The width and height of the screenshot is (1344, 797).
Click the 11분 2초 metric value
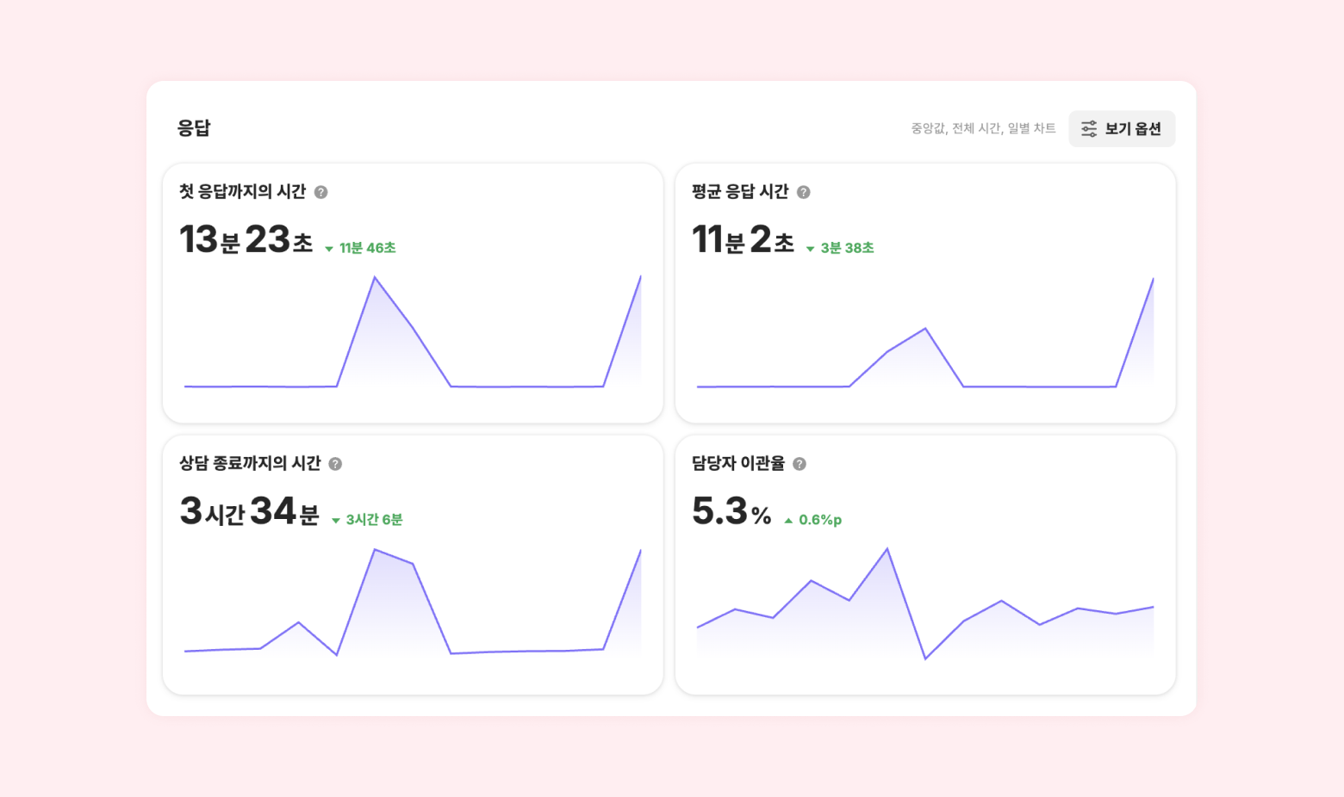coord(743,239)
